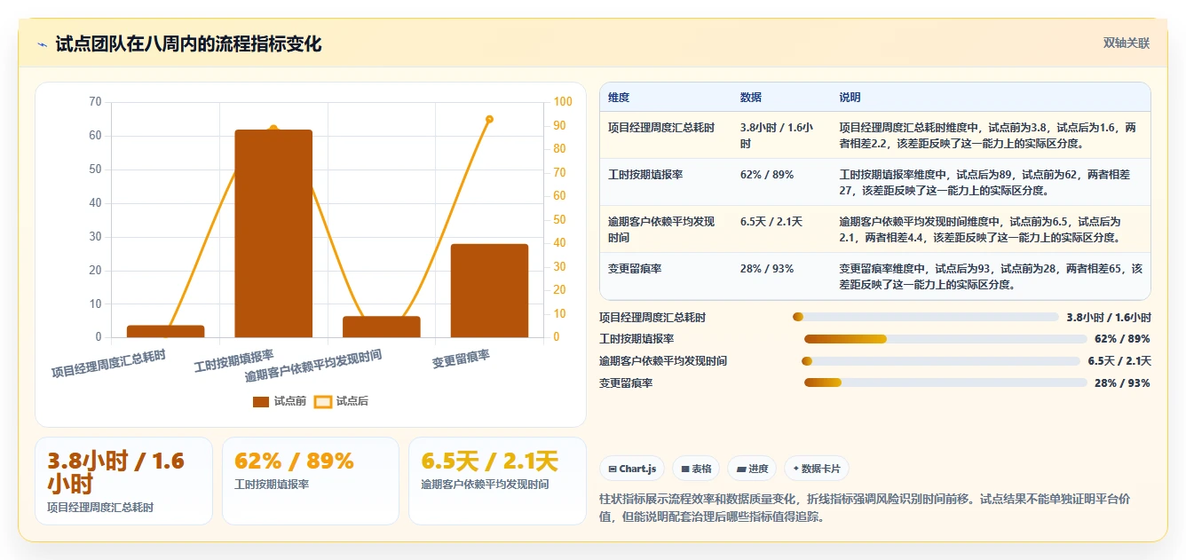Click the 说明 table column header

click(x=850, y=98)
